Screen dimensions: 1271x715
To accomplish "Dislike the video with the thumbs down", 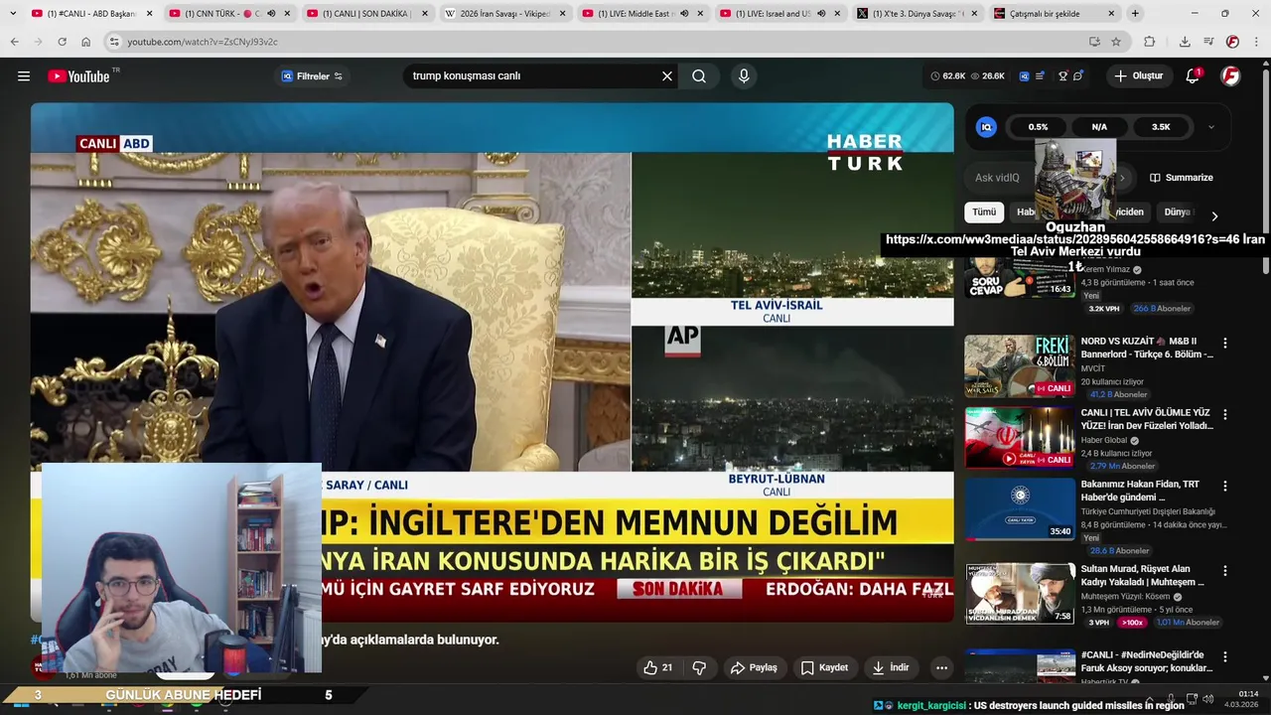I will click(x=699, y=667).
